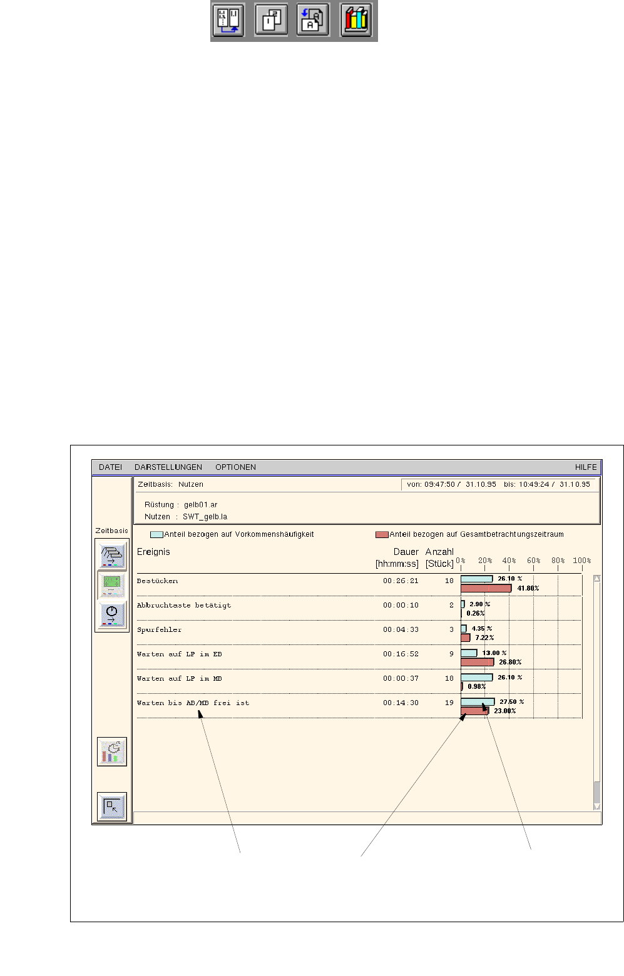The height and width of the screenshot is (976, 624).
Task: Open the DARSTELLUNGEN menu
Action: pos(168,467)
